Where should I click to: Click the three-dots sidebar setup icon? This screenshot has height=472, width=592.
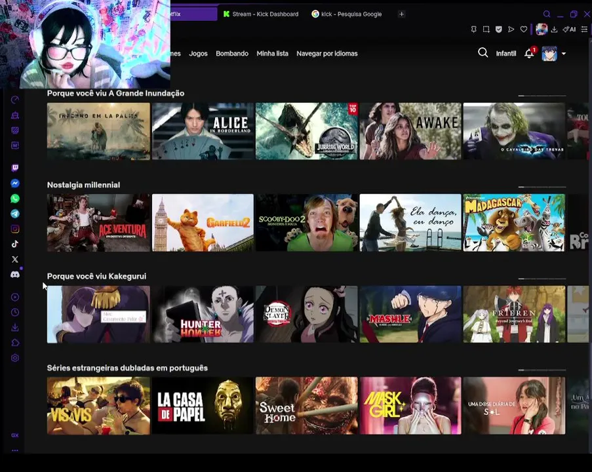point(14,450)
